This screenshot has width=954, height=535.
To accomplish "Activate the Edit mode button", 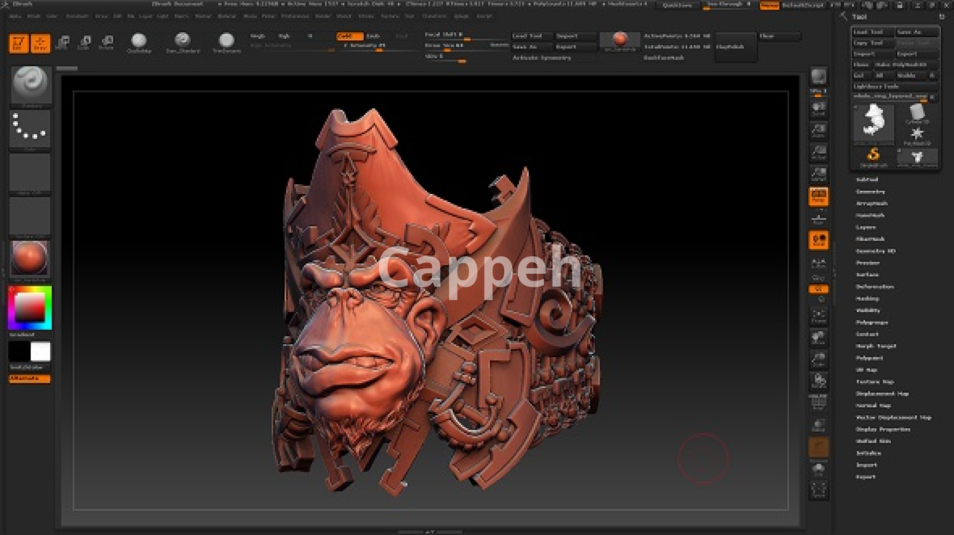I will coord(18,43).
